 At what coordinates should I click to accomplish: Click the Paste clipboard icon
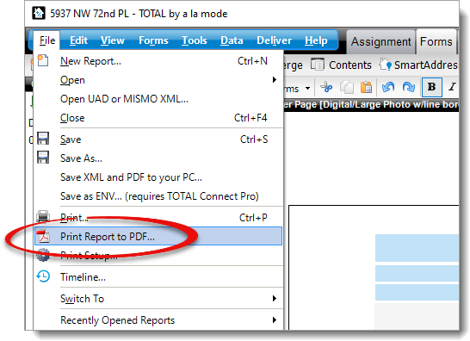pyautogui.click(x=366, y=87)
